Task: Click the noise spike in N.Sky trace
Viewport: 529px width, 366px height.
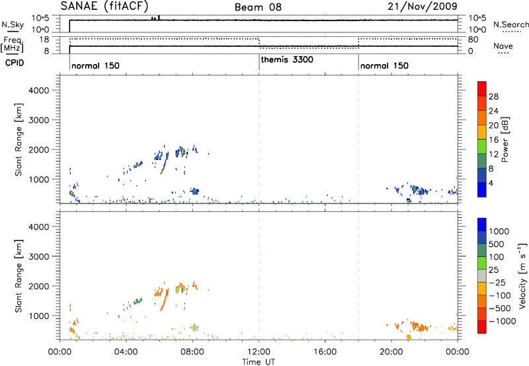Action: pos(159,18)
